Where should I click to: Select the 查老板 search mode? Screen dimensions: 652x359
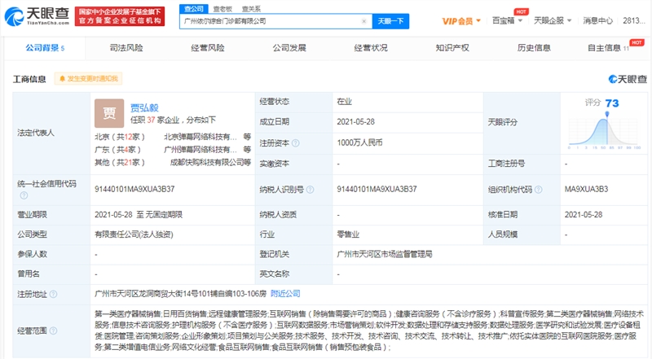pyautogui.click(x=222, y=7)
